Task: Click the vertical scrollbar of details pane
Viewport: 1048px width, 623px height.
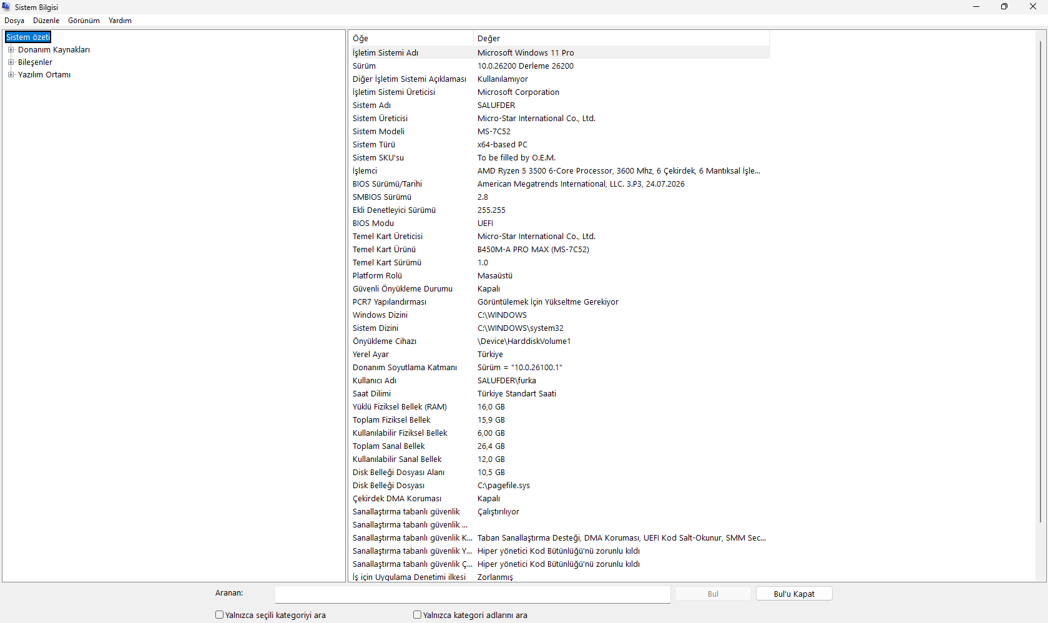Action: [x=1041, y=281]
